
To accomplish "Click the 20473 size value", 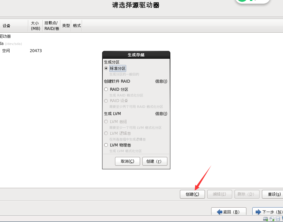I will coord(36,51).
